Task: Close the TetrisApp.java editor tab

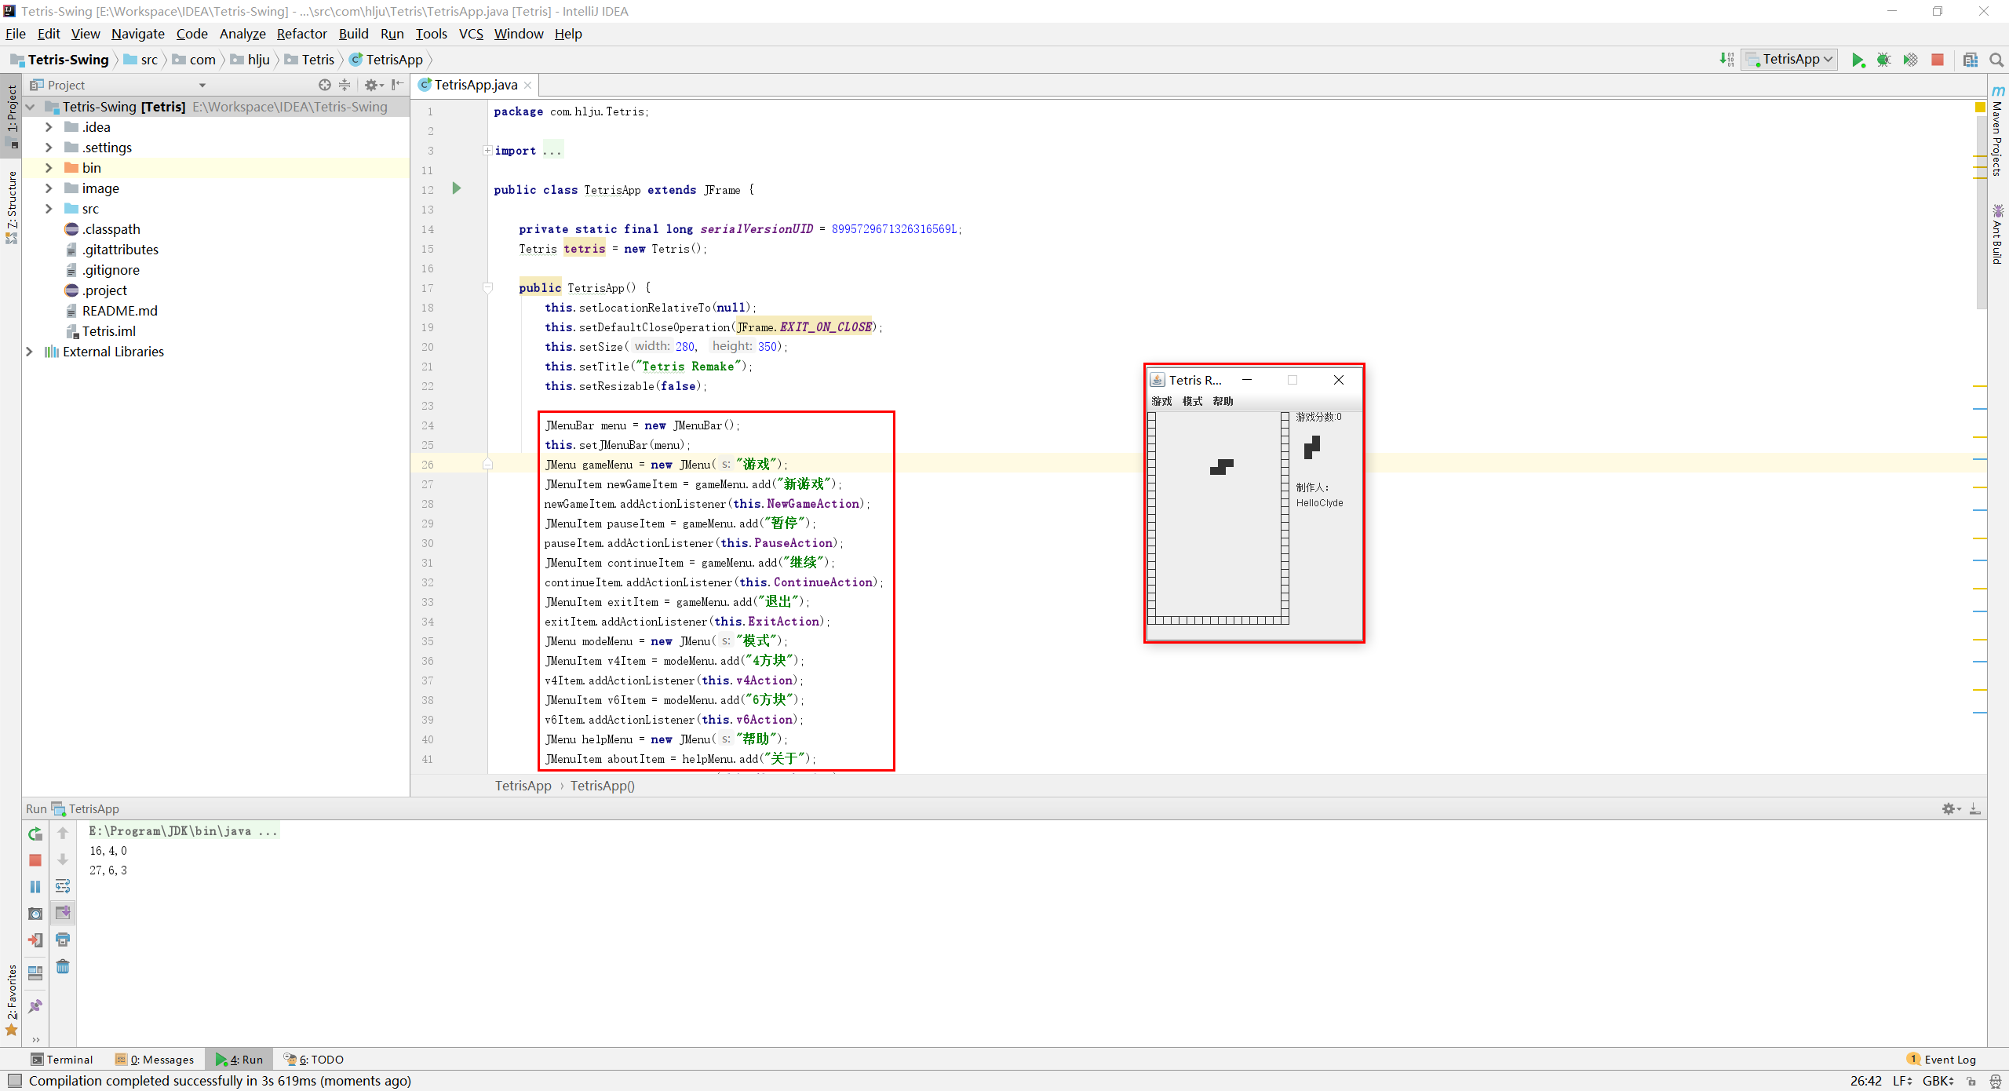Action: (528, 85)
